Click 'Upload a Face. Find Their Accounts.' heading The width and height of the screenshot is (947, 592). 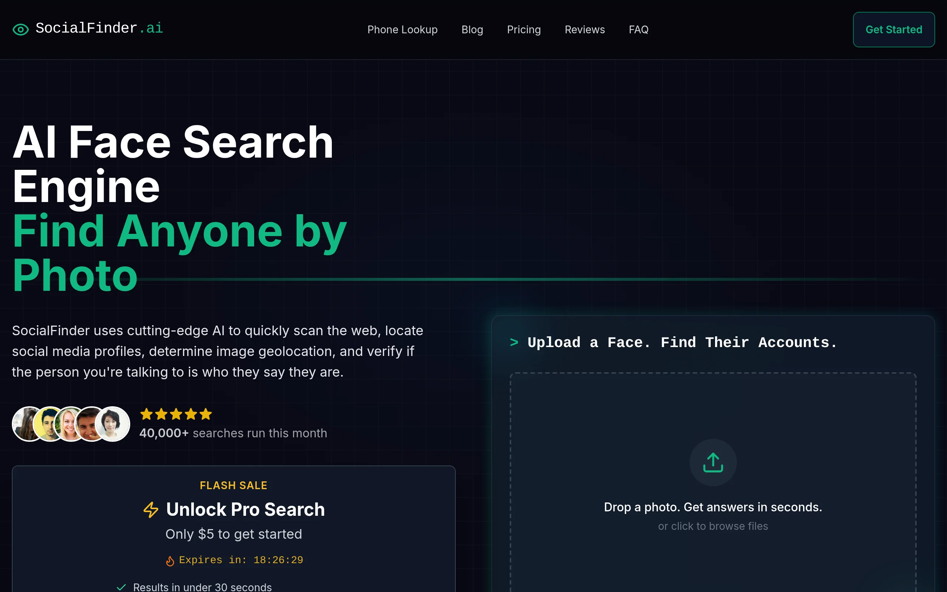point(682,343)
